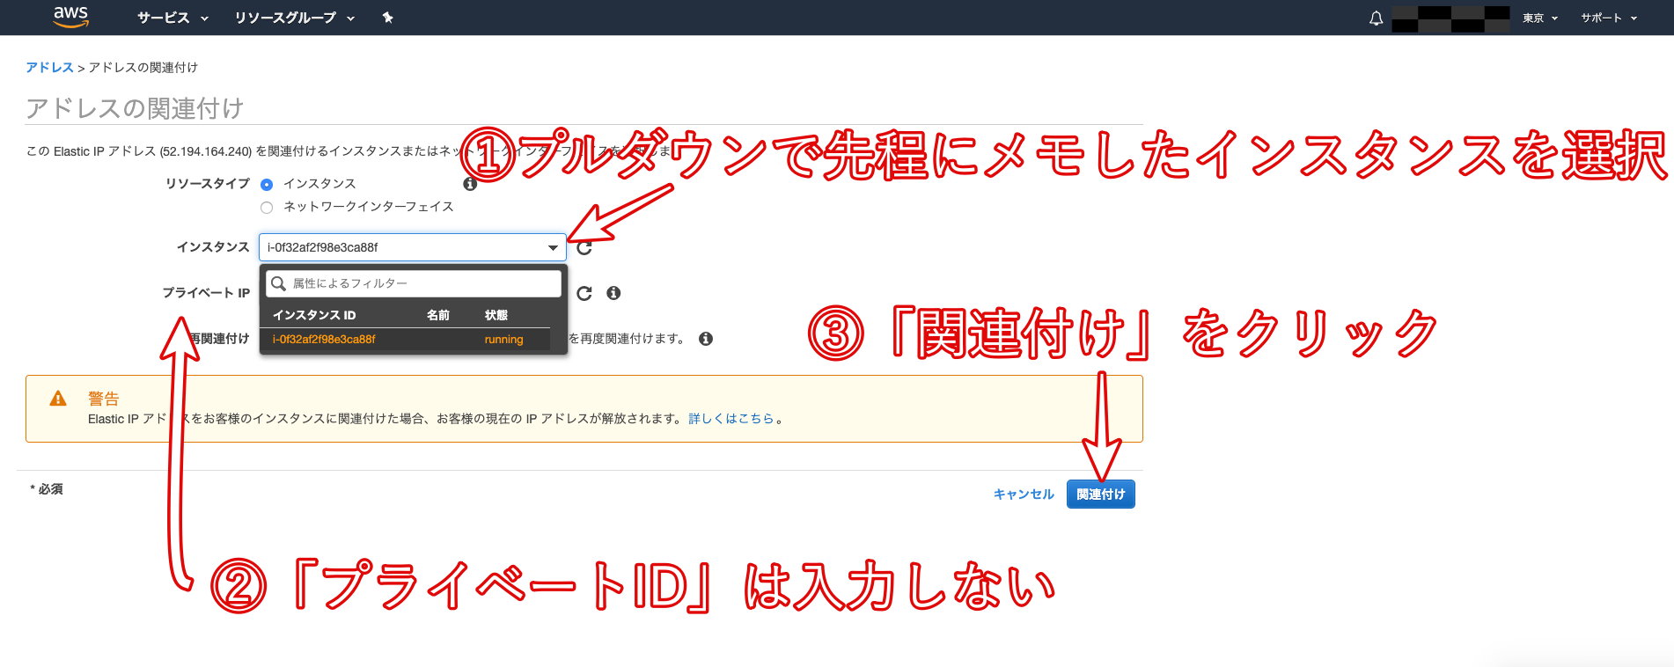Refresh the プライベート IP list icon
Screen dimensions: 1674x667
(x=584, y=293)
